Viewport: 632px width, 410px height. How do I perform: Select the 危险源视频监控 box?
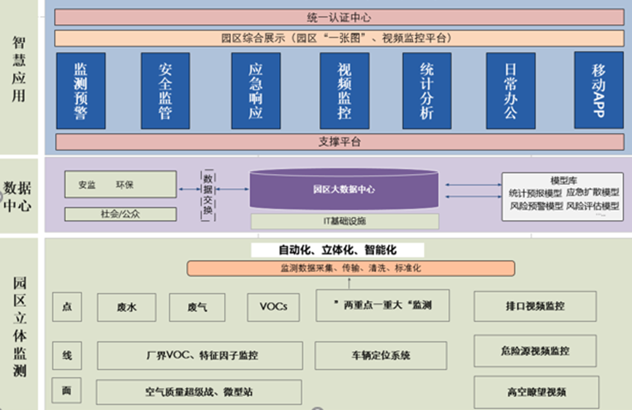535,351
